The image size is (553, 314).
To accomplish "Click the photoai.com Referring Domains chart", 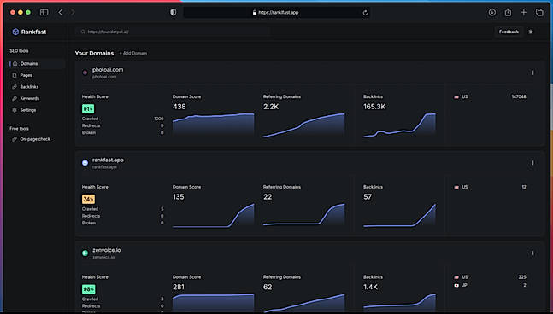I will point(303,125).
